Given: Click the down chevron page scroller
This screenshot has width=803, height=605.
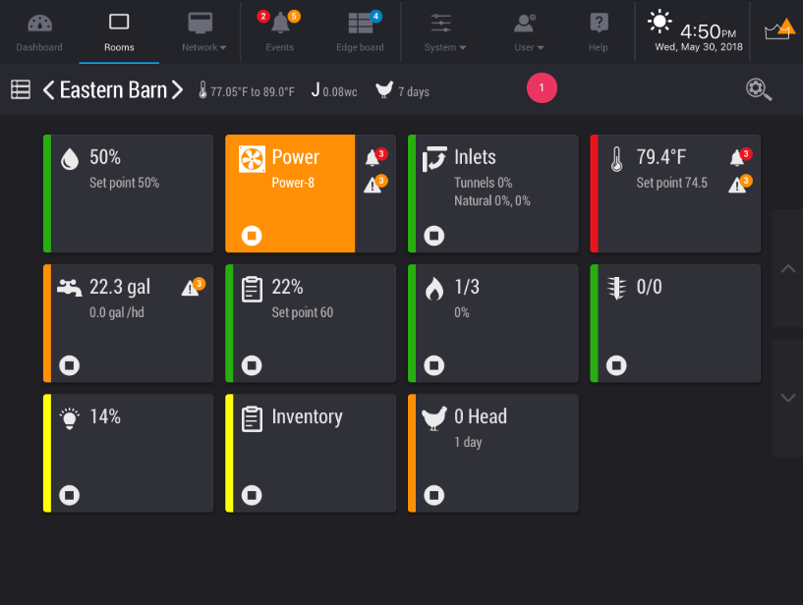Looking at the screenshot, I should point(787,398).
